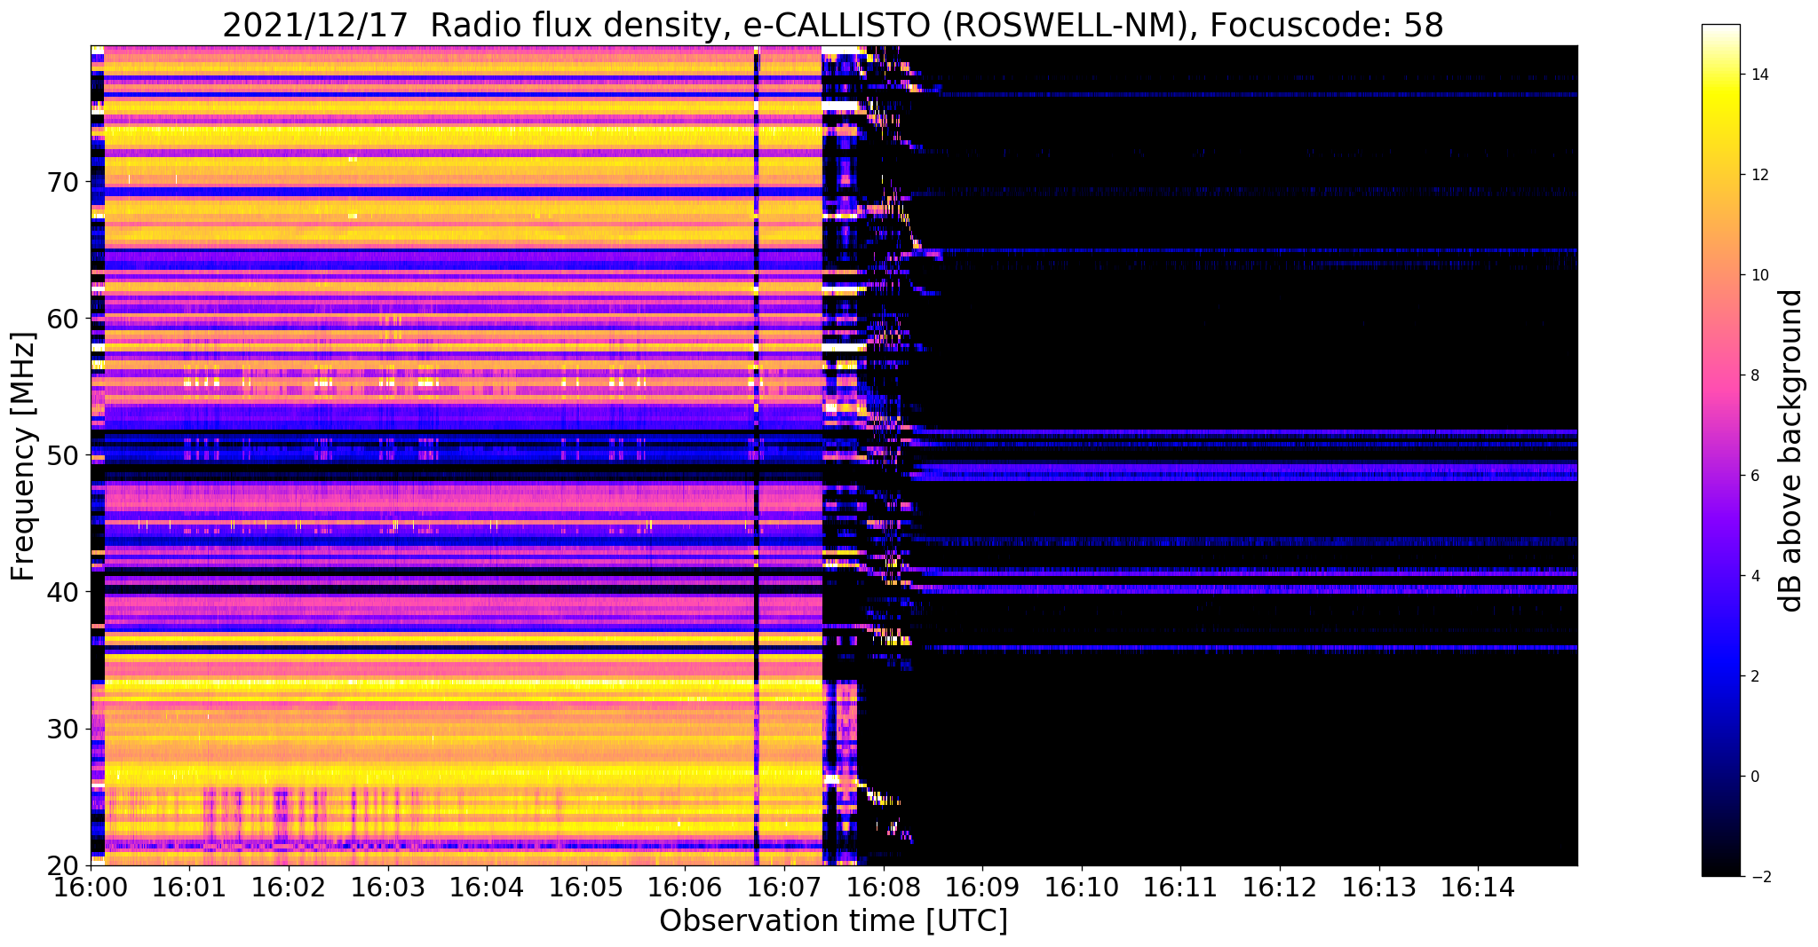Select the 16:03 time tick label

[x=388, y=888]
